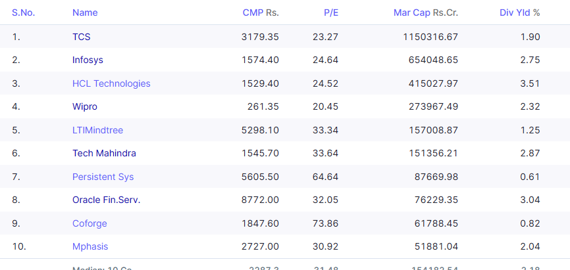This screenshot has width=570, height=270.
Task: Select Mphasis dividend yield 2.04
Action: point(530,246)
